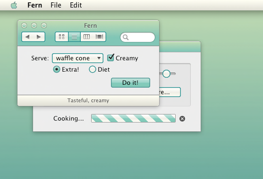This screenshot has width=263, height=179.
Task: Switch to column view
Action: [x=87, y=37]
